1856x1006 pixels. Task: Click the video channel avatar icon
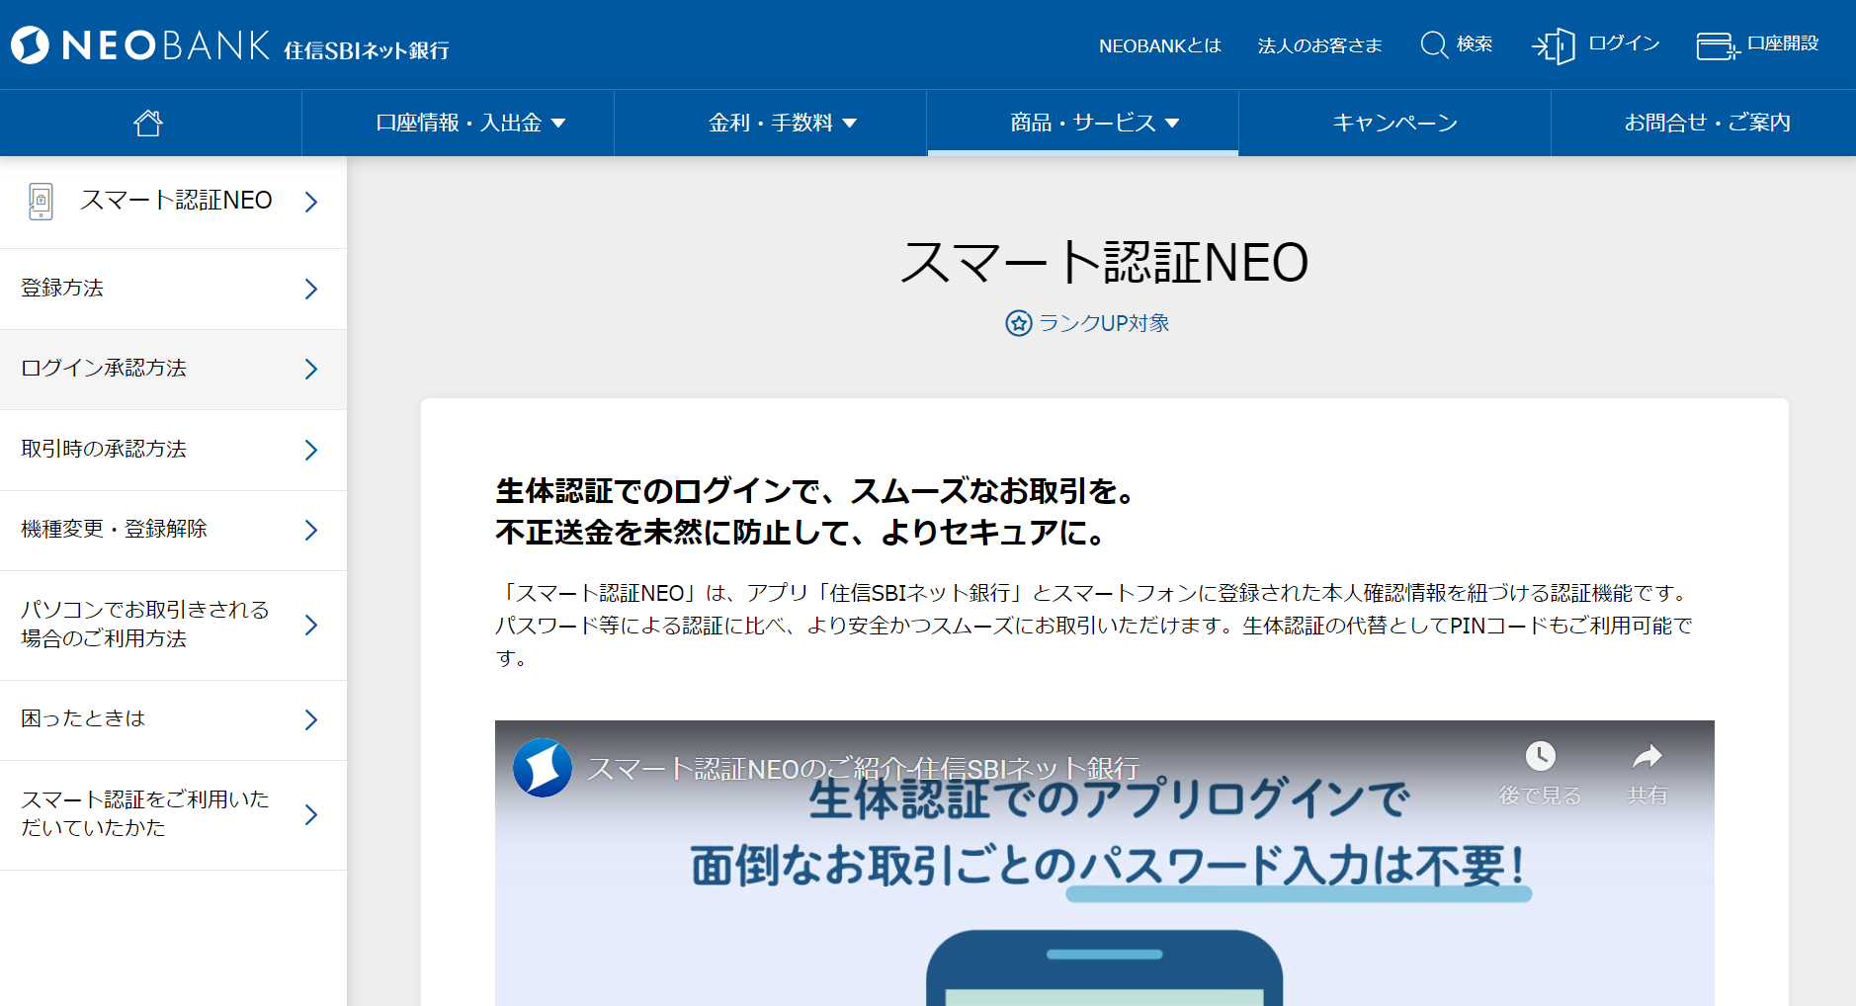(543, 768)
